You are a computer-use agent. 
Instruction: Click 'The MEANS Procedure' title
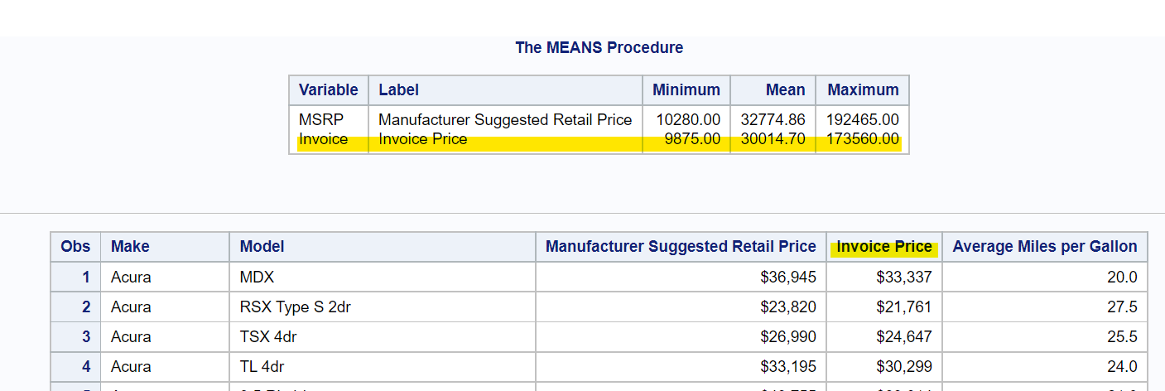tap(599, 47)
